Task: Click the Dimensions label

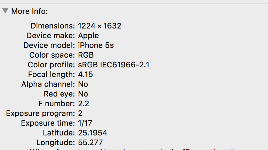Action: pyautogui.click(x=53, y=26)
